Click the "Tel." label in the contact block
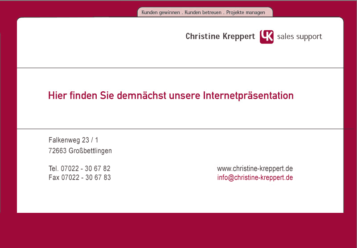357x248 pixels. [x=53, y=169]
